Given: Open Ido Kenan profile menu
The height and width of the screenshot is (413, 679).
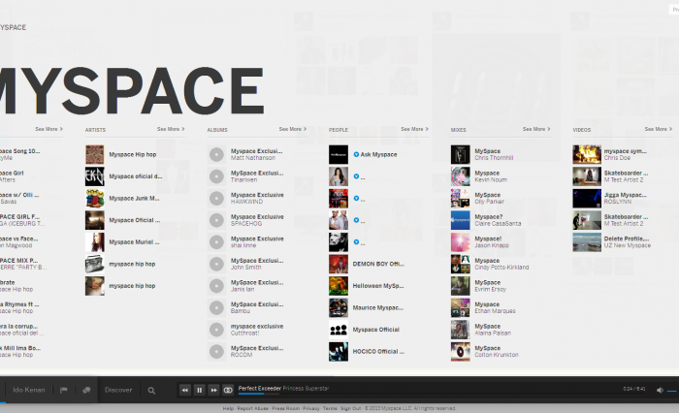Looking at the screenshot, I should [28, 390].
